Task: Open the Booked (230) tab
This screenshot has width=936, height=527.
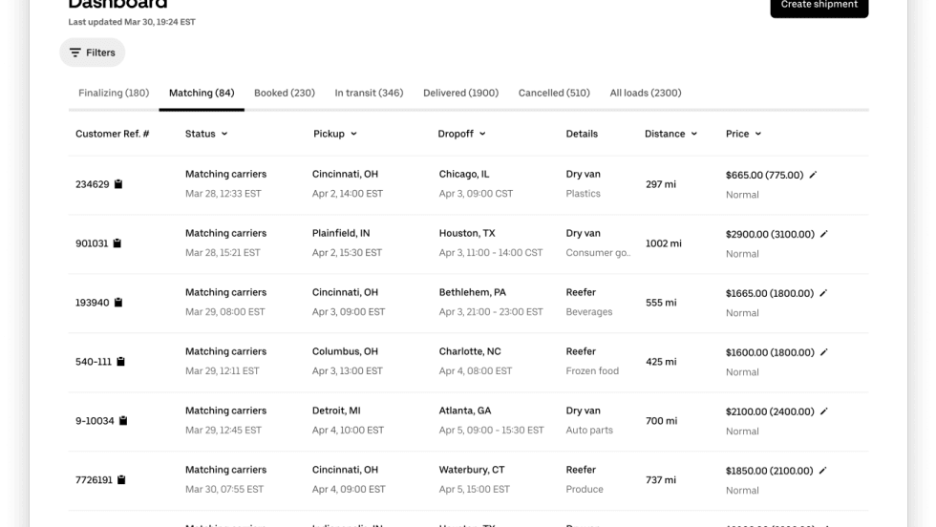Action: pos(285,94)
